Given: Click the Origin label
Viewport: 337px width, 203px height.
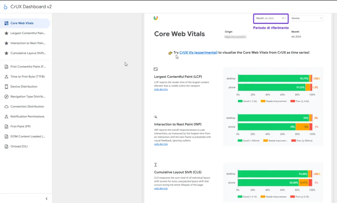Looking at the screenshot, I should (x=228, y=32).
